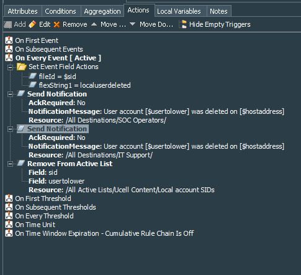
Task: Click the On Time Unit trigger icon
Action: (x=9, y=224)
